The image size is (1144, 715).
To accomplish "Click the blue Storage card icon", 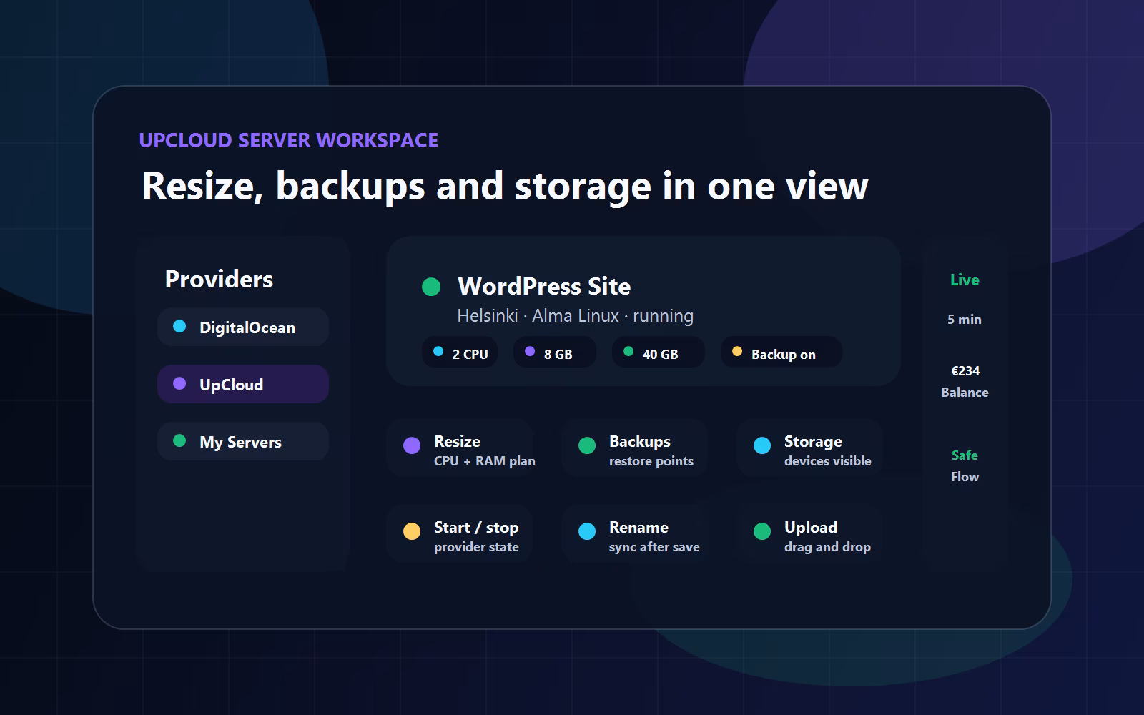I will click(762, 445).
